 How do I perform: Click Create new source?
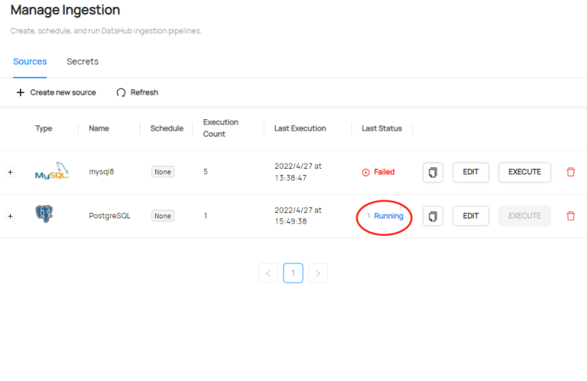point(57,92)
